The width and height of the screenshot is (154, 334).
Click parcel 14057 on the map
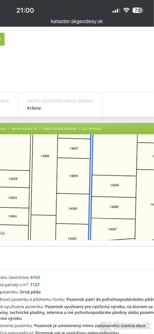point(74,148)
